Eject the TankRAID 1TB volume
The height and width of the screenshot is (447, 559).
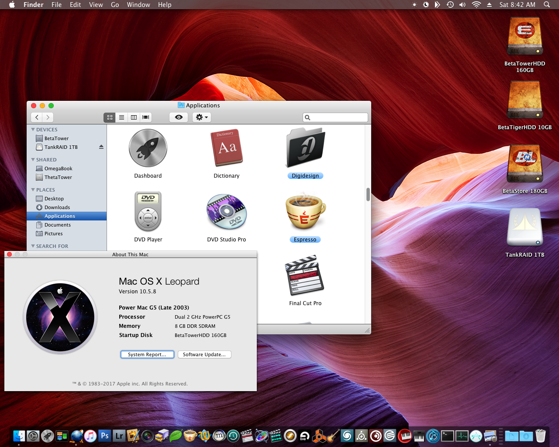tap(101, 147)
